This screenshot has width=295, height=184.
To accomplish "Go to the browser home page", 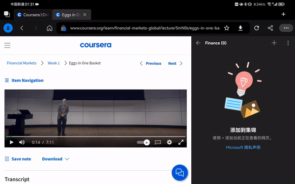I will click(x=50, y=28).
